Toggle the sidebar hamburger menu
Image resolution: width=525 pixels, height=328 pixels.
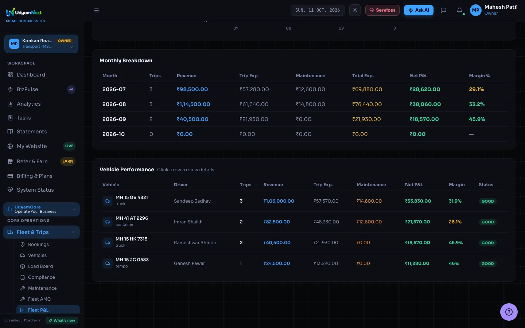(96, 10)
